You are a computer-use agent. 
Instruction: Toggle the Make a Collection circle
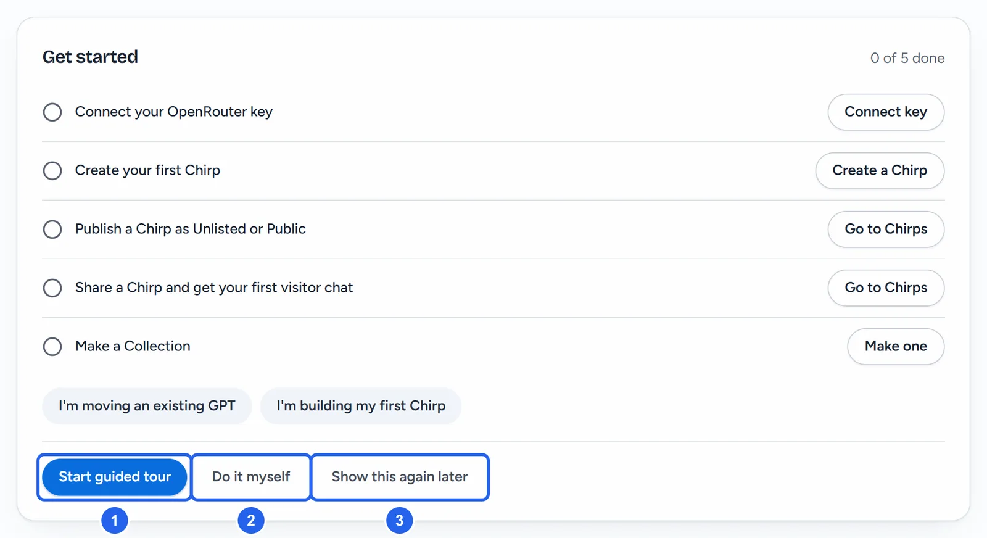pos(52,347)
